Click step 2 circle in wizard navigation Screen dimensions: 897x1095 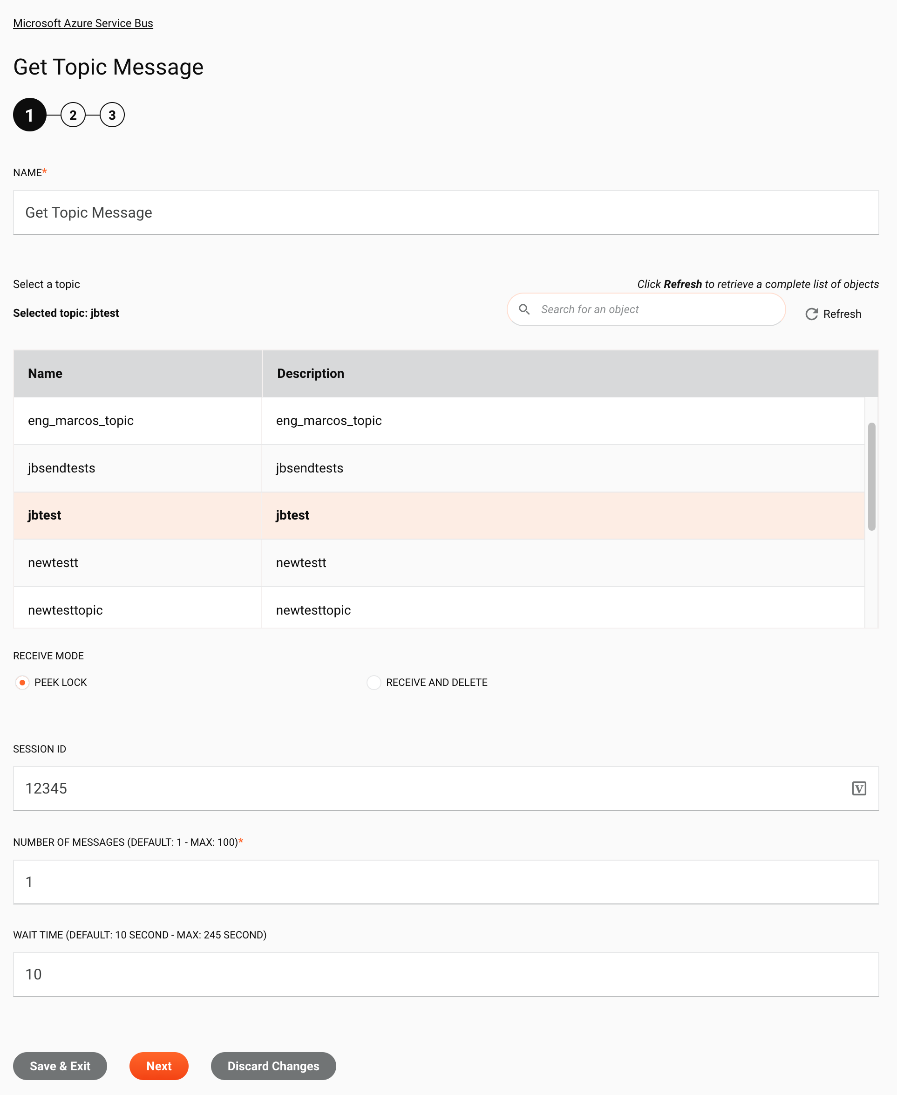(x=73, y=114)
